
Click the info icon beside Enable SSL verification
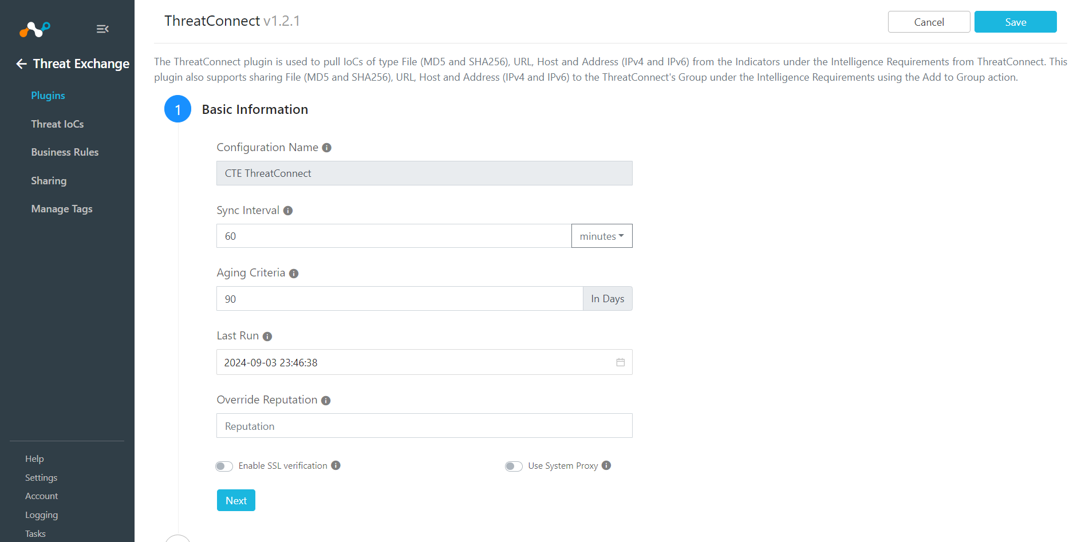(x=336, y=465)
